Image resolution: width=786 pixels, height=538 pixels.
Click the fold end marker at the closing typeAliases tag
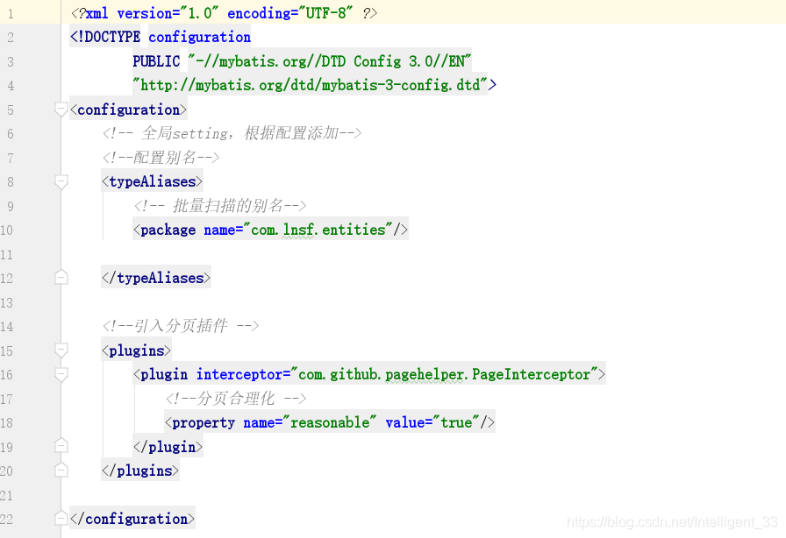click(x=61, y=277)
